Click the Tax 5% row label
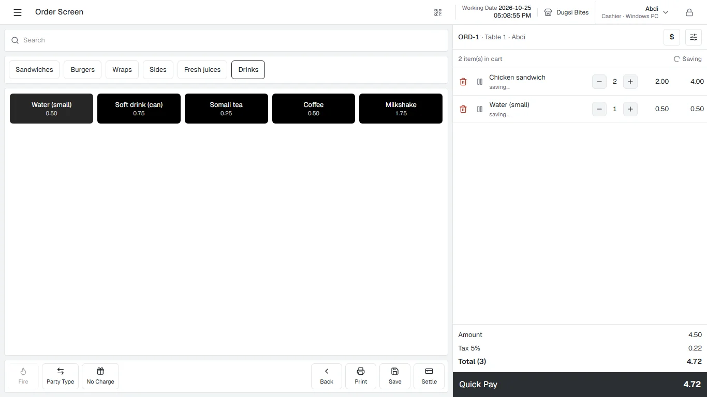707x397 pixels. [469, 348]
